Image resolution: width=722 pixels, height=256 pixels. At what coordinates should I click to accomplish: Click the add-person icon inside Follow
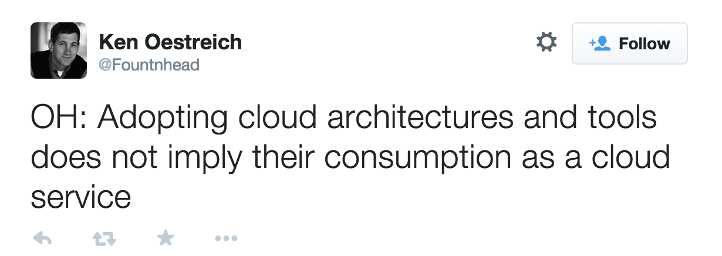[600, 43]
